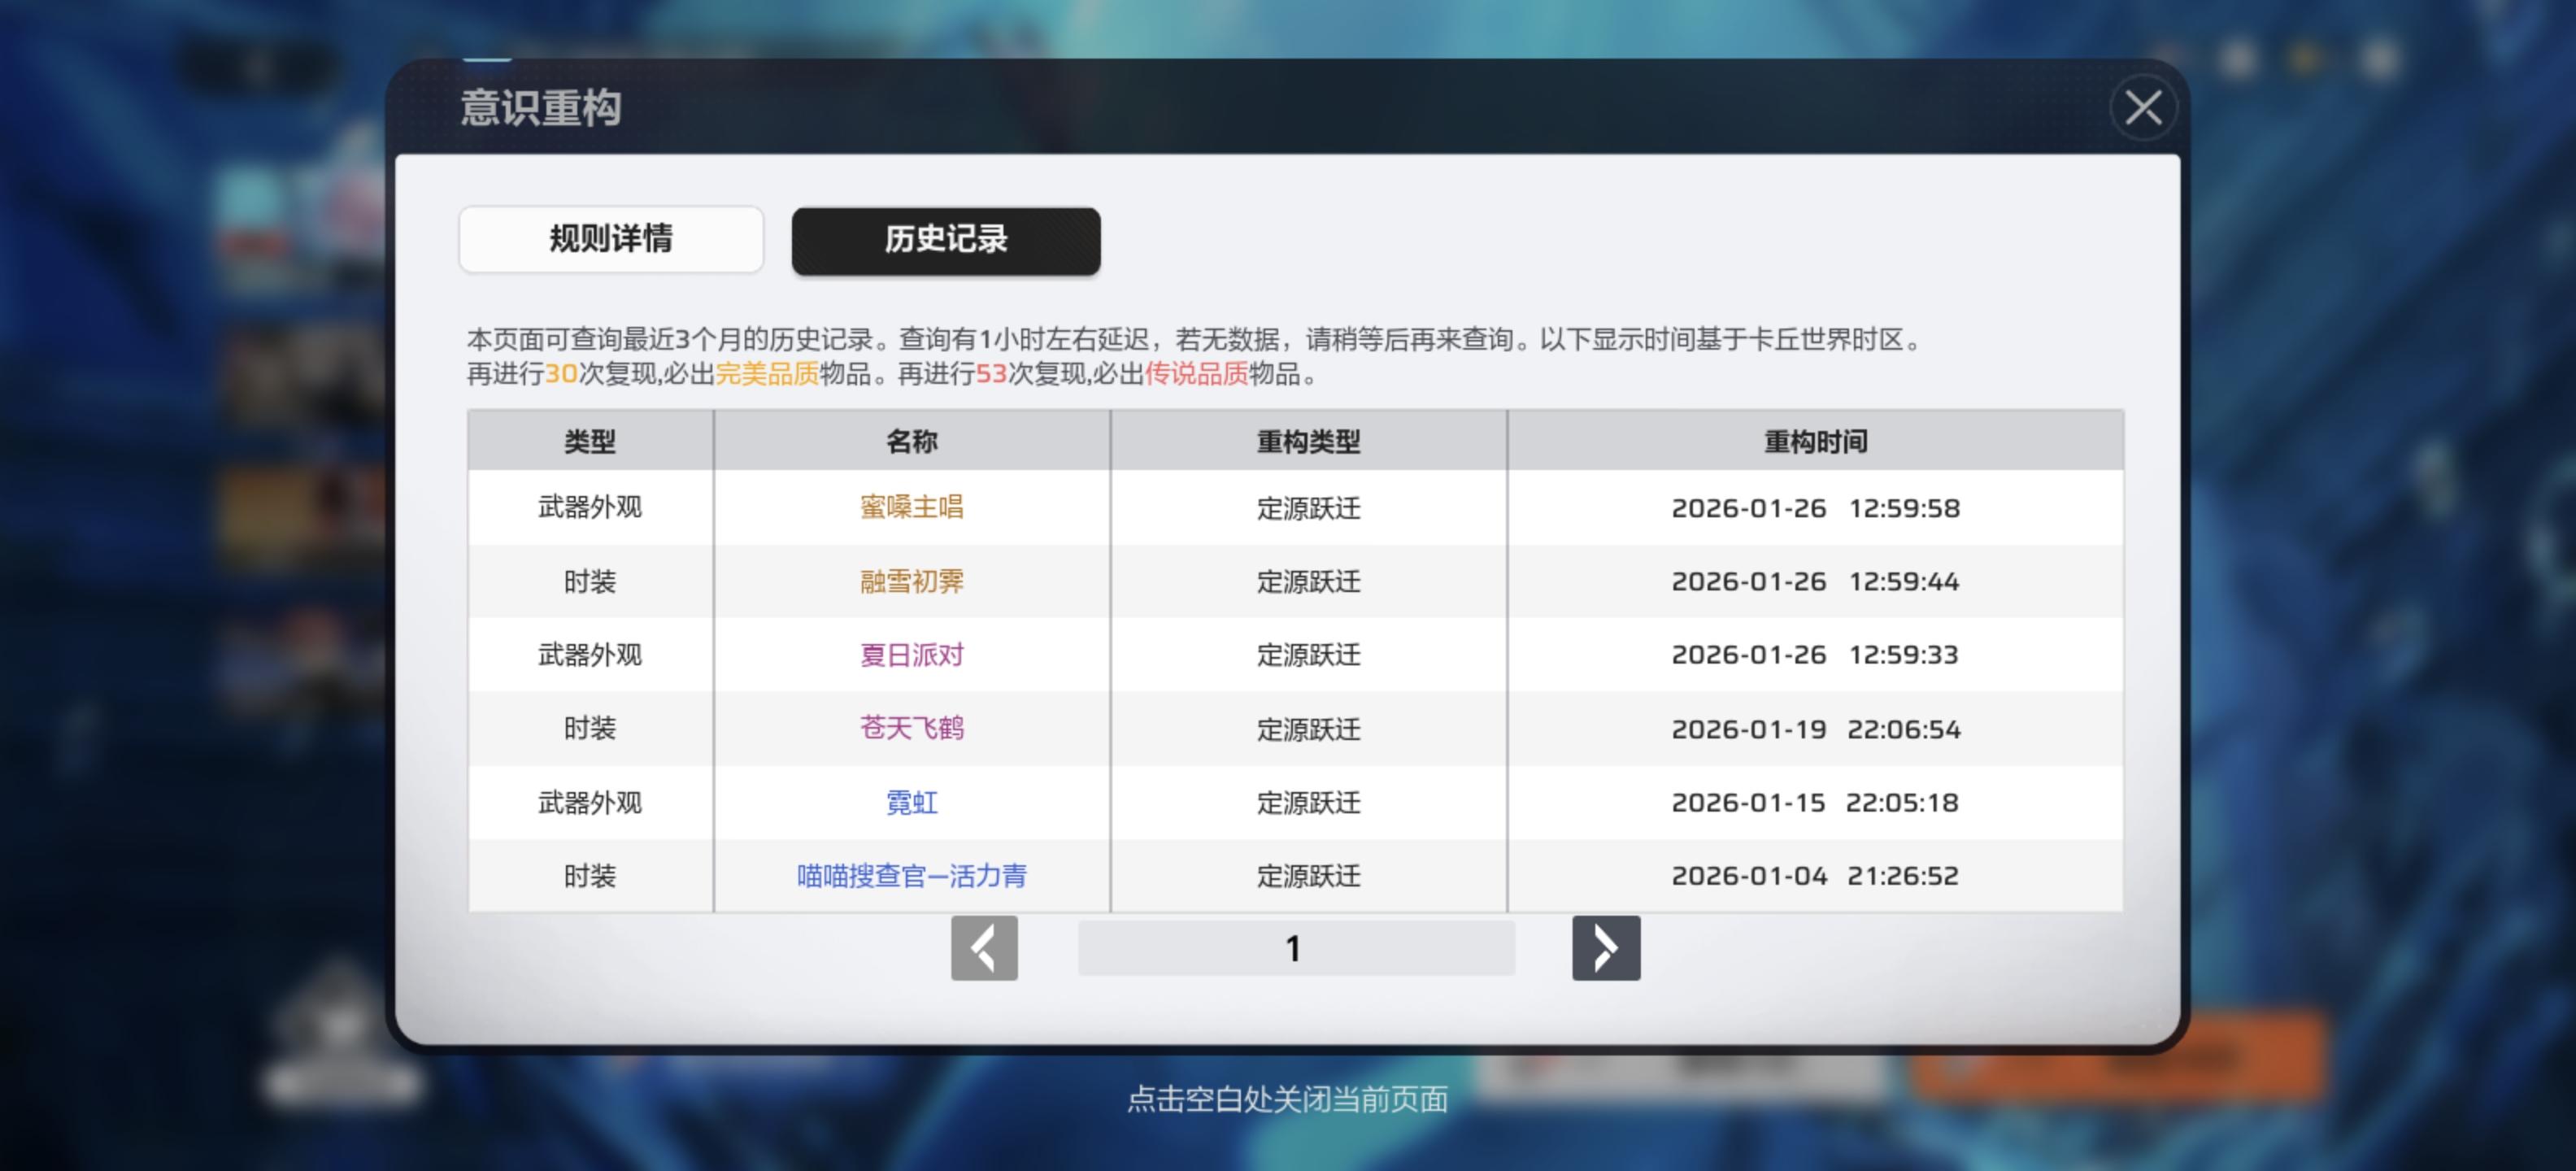Click the page number field showing 1
Viewport: 2576px width, 1171px height.
tap(1295, 948)
